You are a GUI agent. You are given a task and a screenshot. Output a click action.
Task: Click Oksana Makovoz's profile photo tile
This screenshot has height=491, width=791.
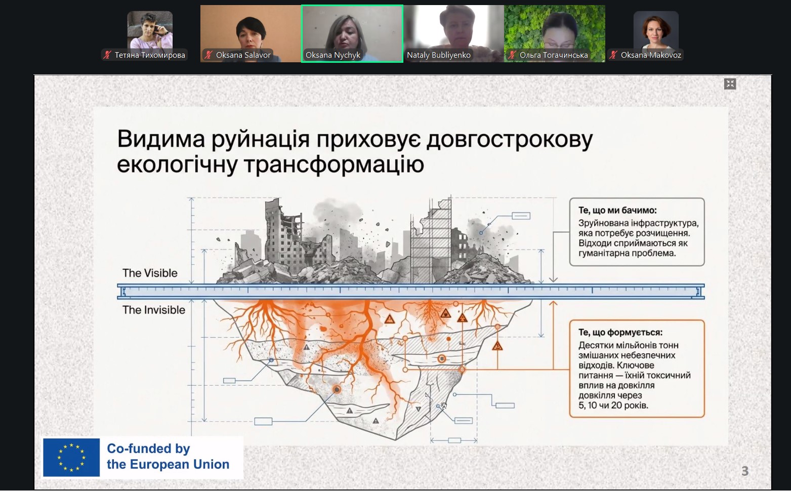pyautogui.click(x=656, y=30)
